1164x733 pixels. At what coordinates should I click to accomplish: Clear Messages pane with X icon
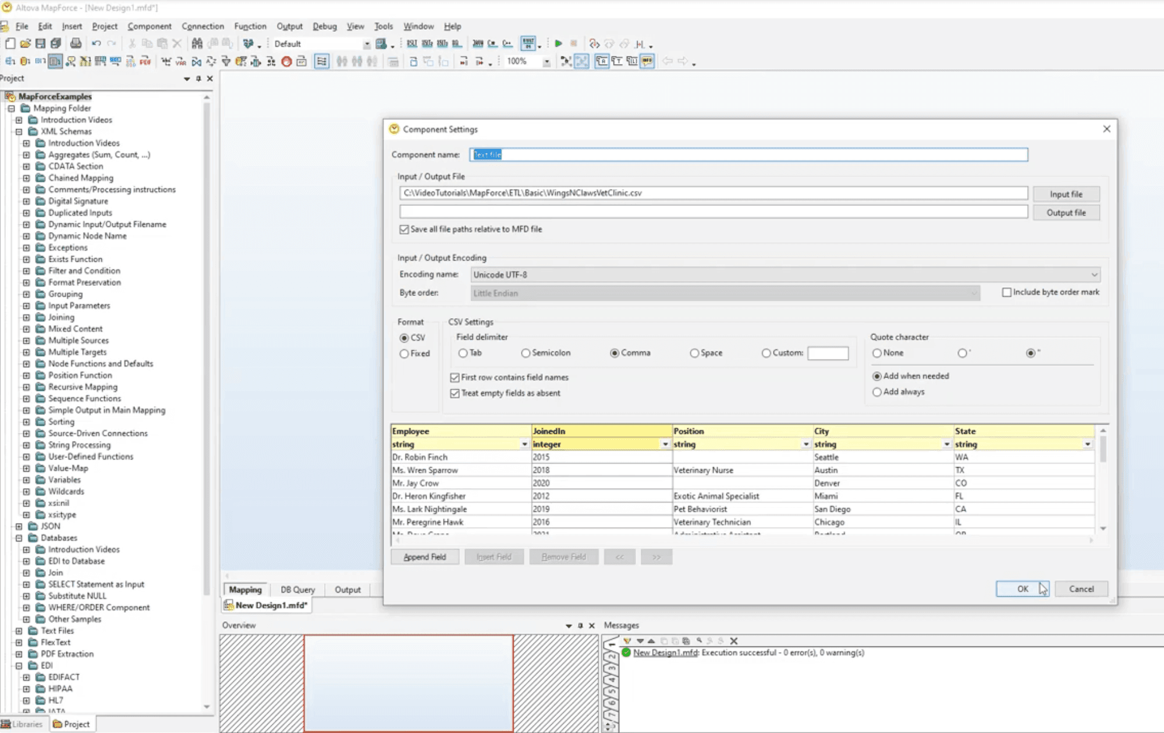click(734, 641)
